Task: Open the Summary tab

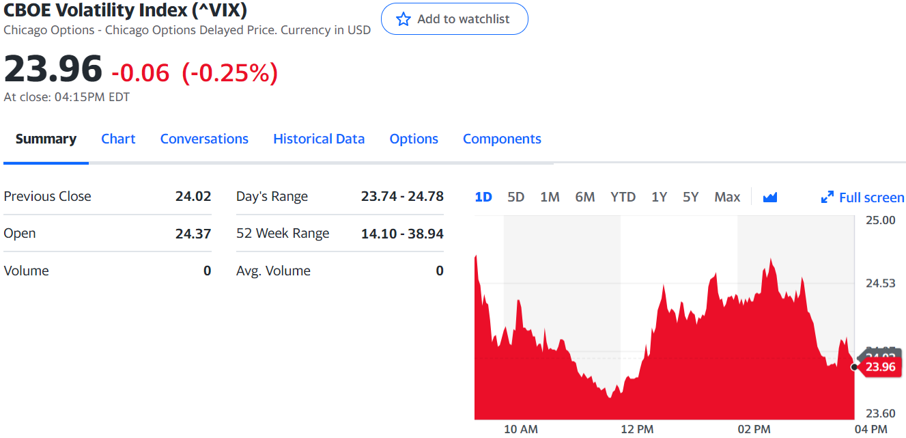Action: point(46,139)
